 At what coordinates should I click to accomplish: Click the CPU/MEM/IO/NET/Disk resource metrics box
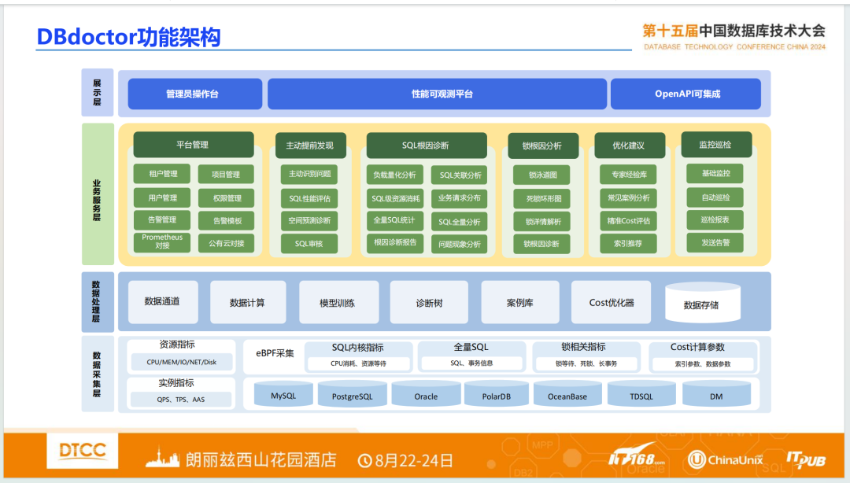182,362
